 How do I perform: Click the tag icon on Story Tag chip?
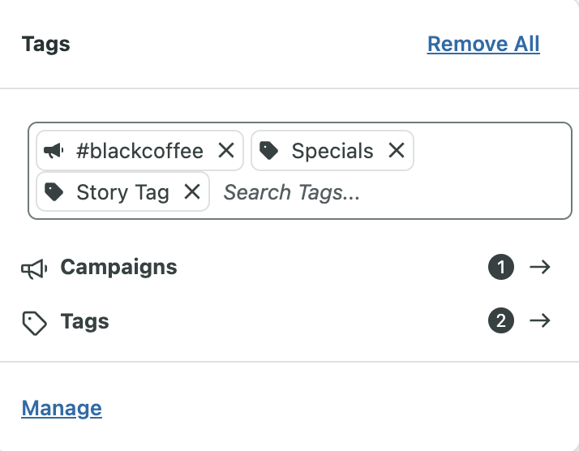pos(54,192)
